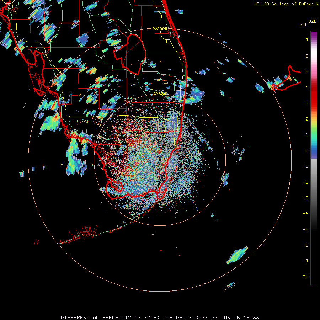Image resolution: width=320 pixels, height=320 pixels.
Task: Click the 3 dB tick label
Action: pyautogui.click(x=307, y=103)
